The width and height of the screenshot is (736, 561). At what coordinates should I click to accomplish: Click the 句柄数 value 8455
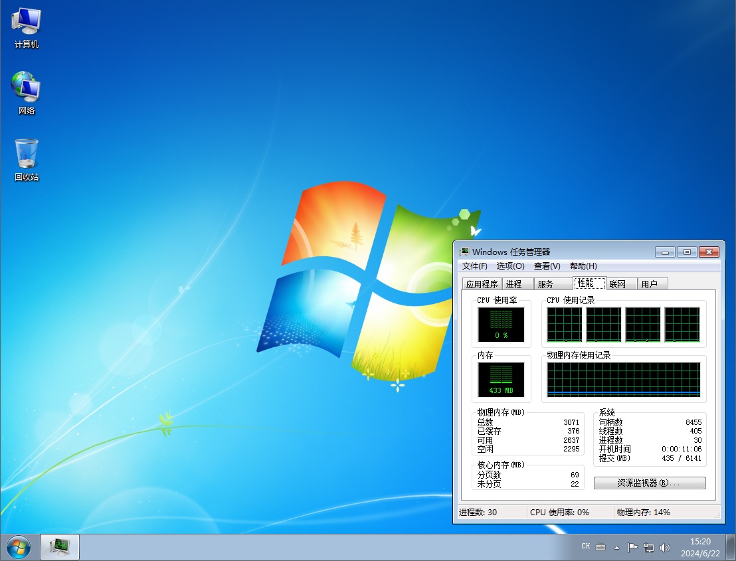[x=693, y=422]
